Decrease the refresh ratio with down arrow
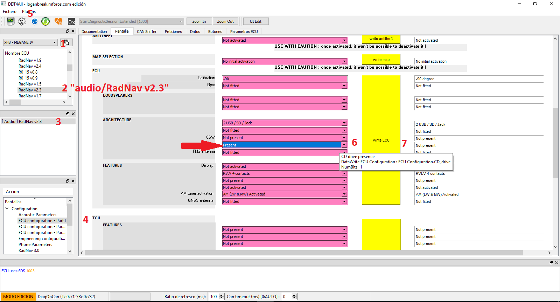Screen dimensions: 560x302 [221, 298]
